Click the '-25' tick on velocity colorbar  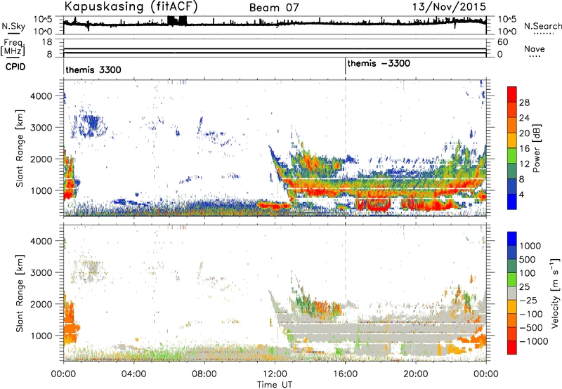pyautogui.click(x=528, y=301)
